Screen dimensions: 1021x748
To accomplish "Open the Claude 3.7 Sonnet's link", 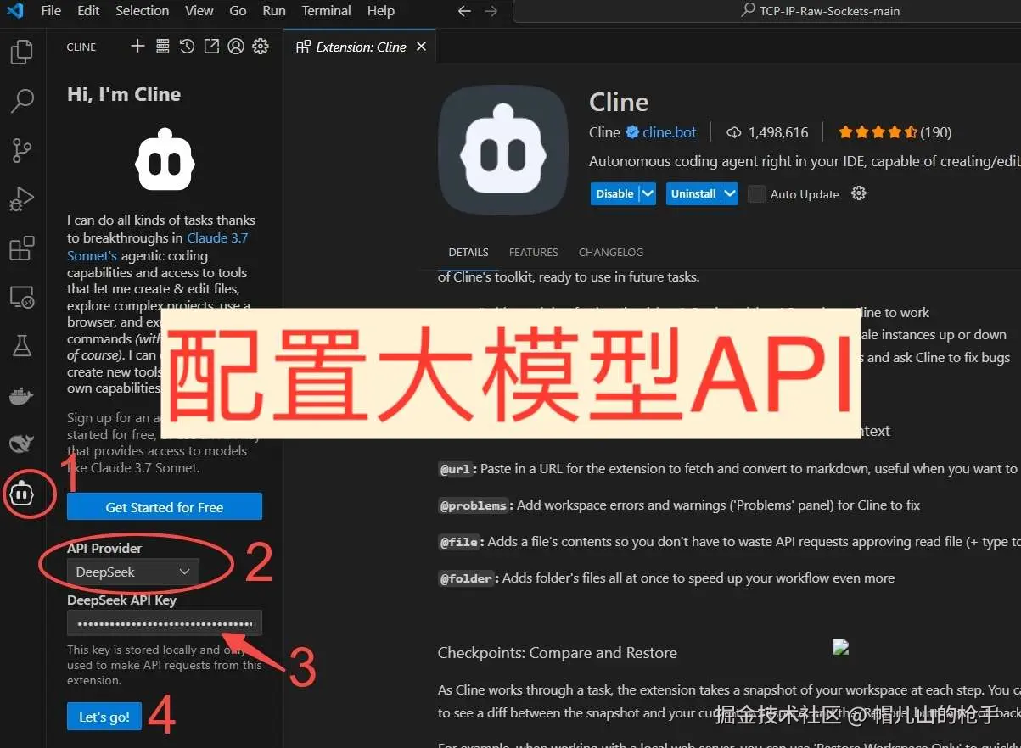I will (158, 247).
